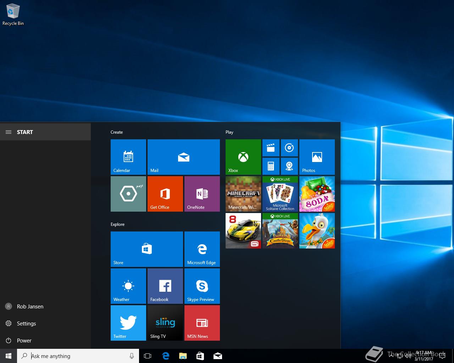This screenshot has width=454, height=363.
Task: Open the Sling TV tile
Action: [x=165, y=323]
